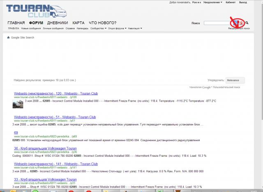Click the page vertical scrollbar thumb
The height and width of the screenshot is (192, 263).
[261, 62]
